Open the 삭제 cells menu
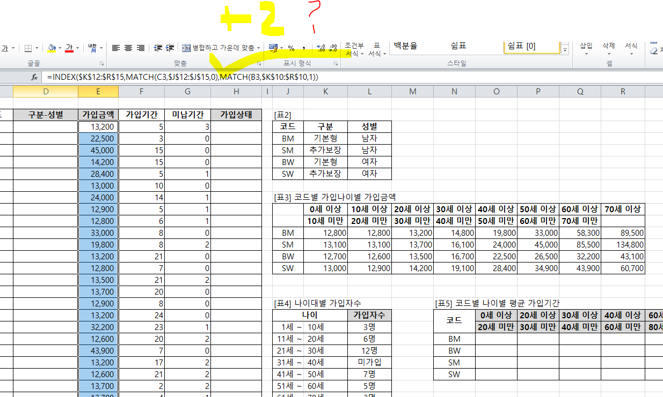 point(608,49)
